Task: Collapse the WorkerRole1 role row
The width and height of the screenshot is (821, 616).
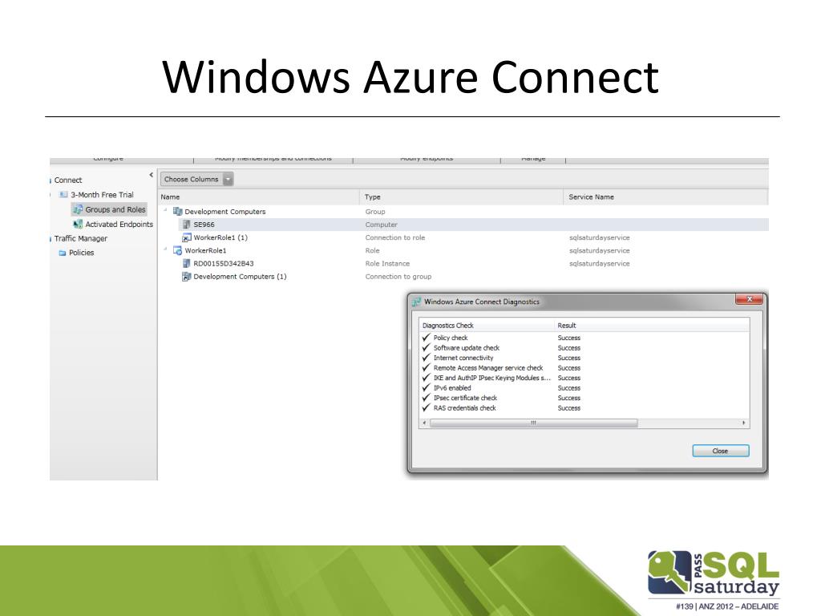Action: point(165,249)
